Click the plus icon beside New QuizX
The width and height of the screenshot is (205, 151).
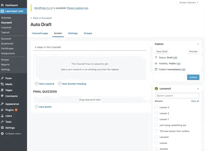click(x=37, y=107)
